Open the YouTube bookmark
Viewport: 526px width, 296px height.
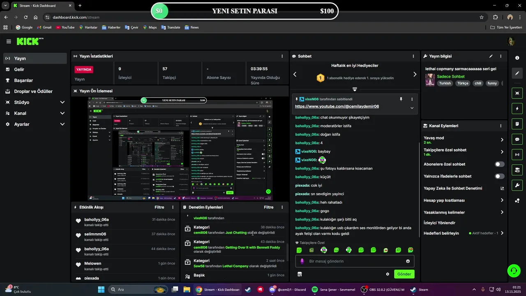65,27
